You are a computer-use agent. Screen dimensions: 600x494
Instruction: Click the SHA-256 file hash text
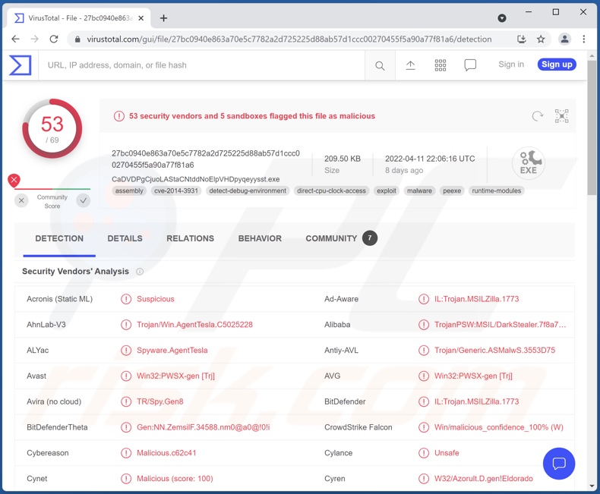click(x=206, y=159)
